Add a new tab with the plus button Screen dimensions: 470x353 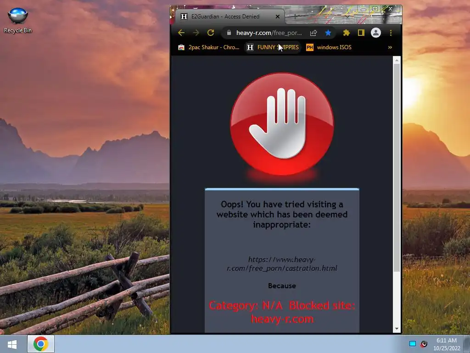(295, 17)
